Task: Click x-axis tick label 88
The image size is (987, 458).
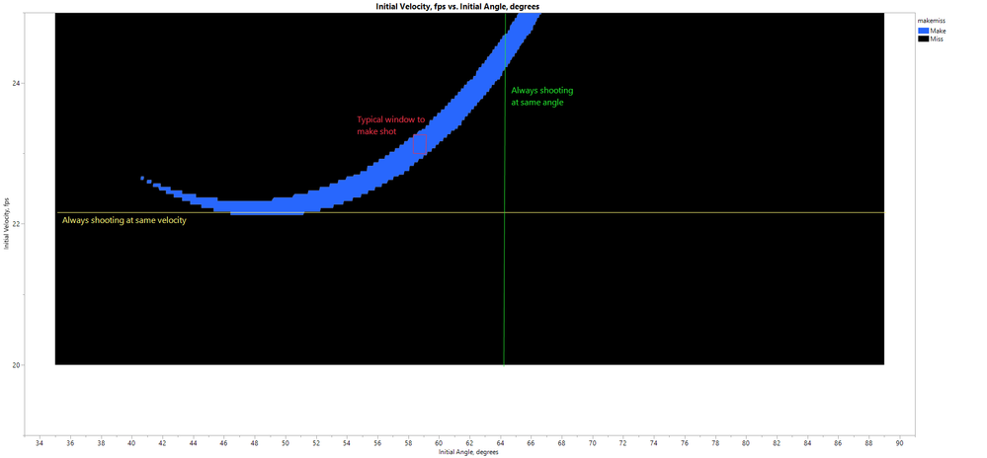Action: (869, 442)
